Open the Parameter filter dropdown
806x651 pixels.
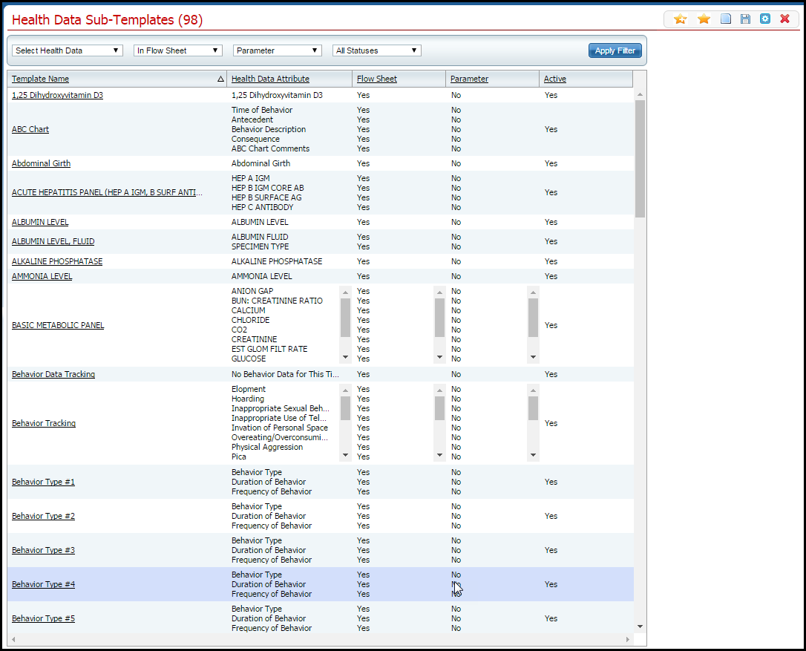(277, 50)
